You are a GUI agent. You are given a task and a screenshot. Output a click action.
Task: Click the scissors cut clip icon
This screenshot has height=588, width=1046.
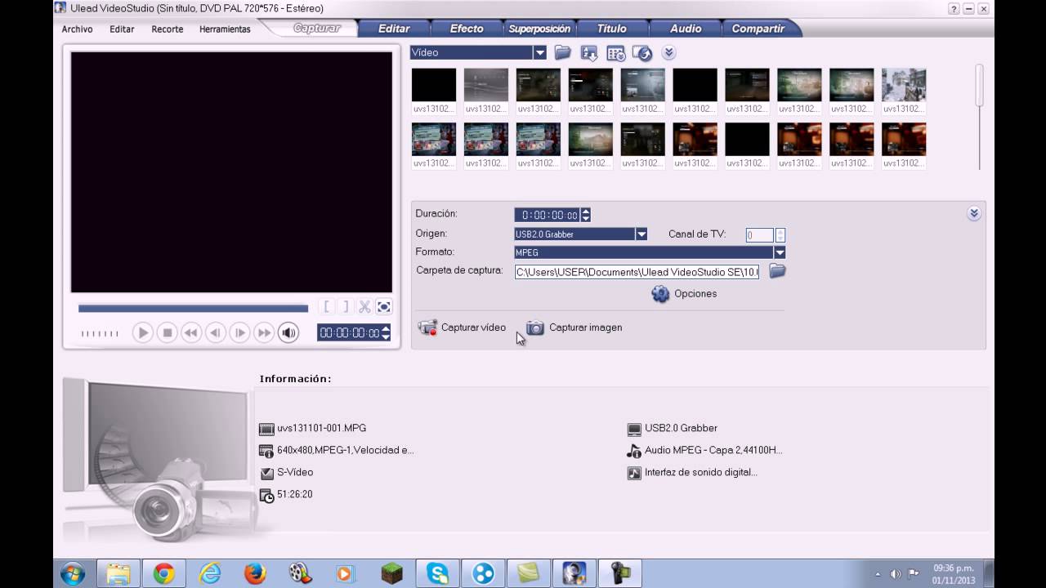[364, 307]
